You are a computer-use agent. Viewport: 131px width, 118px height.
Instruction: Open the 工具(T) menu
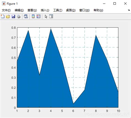pos(58,10)
